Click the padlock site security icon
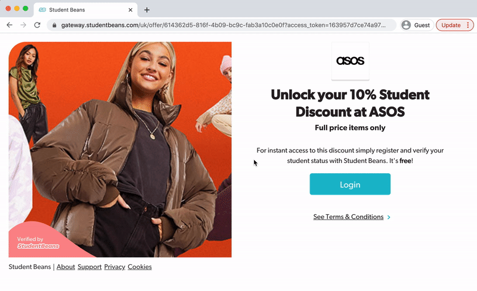 point(54,25)
